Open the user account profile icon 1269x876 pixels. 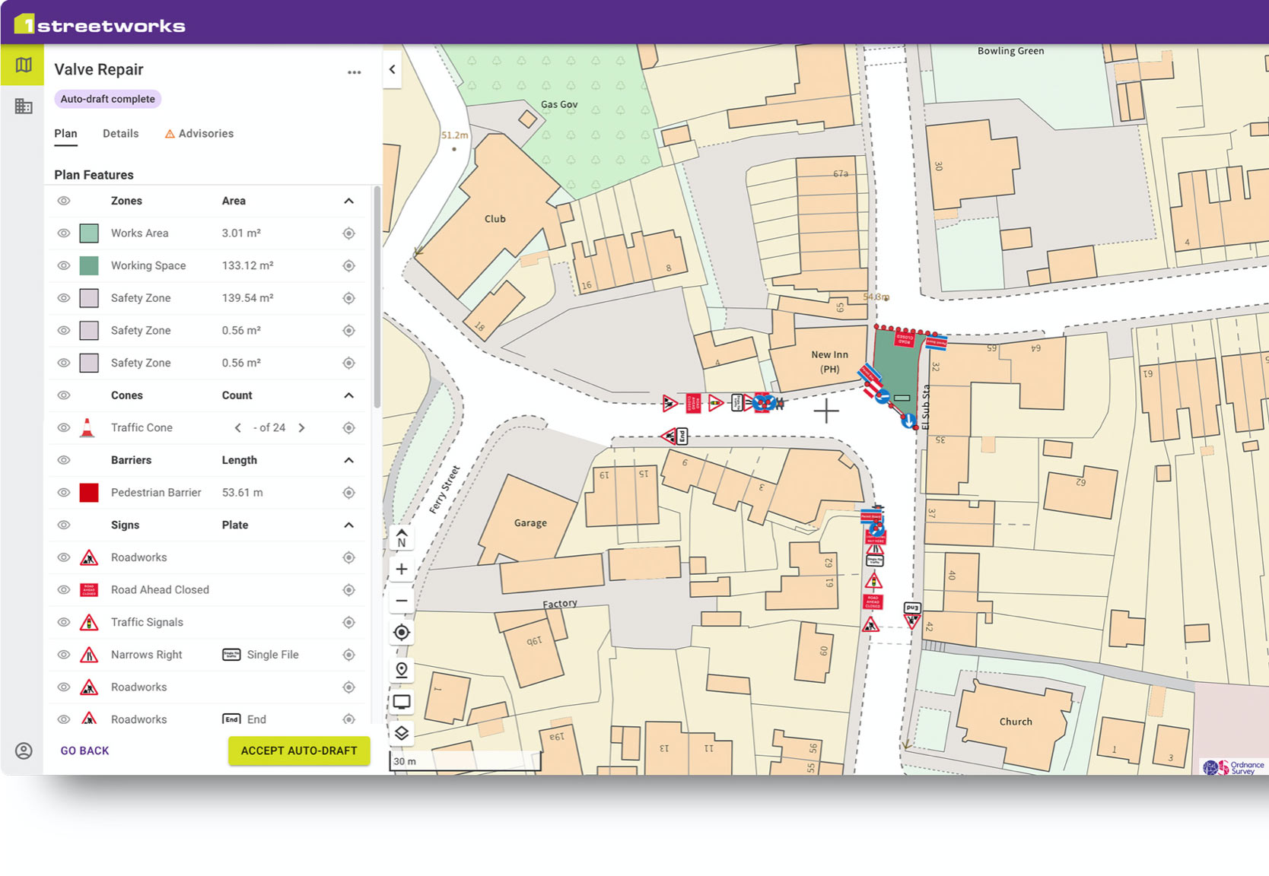pos(24,751)
